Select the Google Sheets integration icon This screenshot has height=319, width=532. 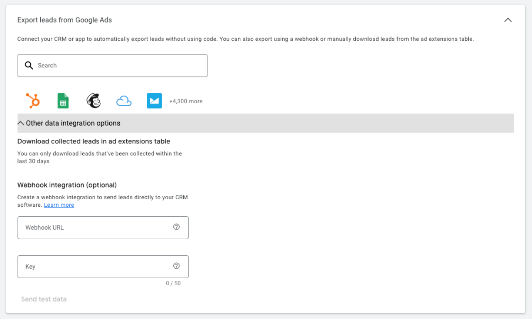(x=63, y=101)
